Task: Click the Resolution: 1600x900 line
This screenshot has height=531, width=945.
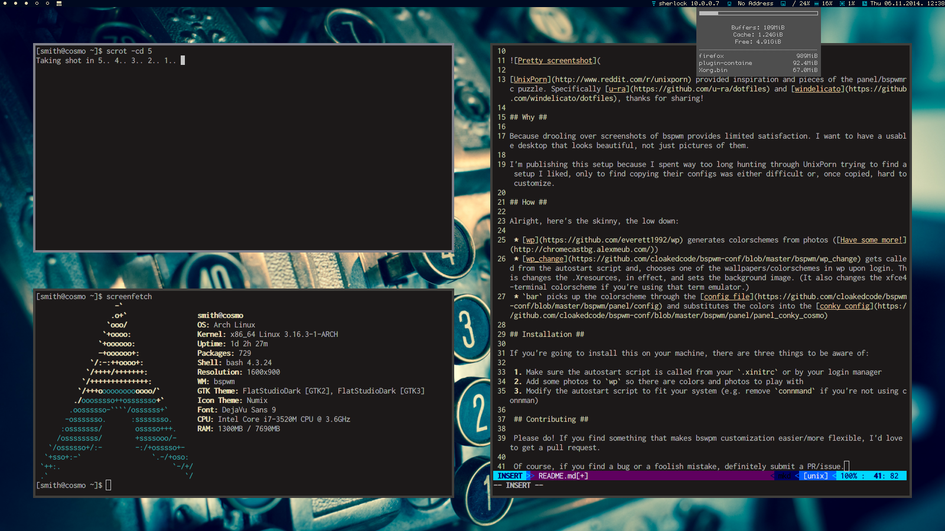Action: [239, 372]
